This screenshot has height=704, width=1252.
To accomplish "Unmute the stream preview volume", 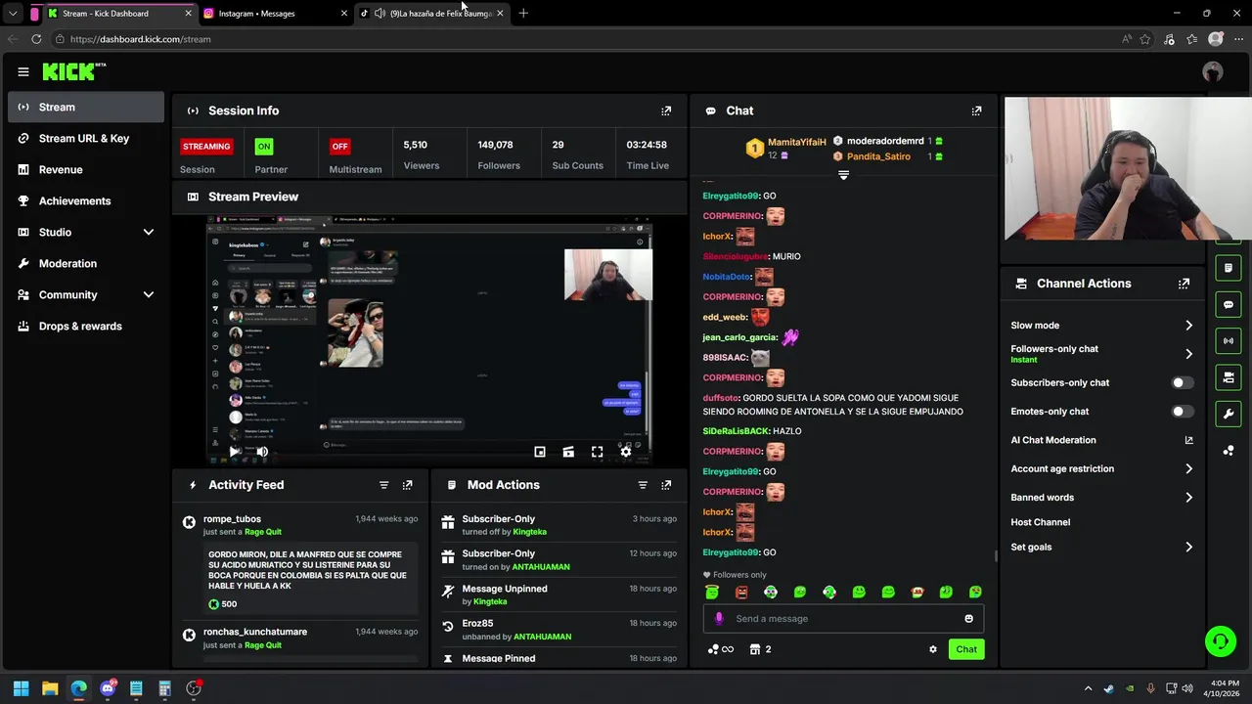I will [262, 452].
